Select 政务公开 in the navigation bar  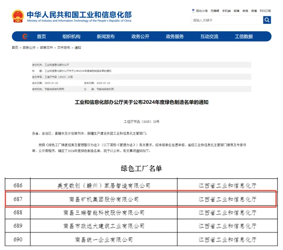(x=140, y=36)
